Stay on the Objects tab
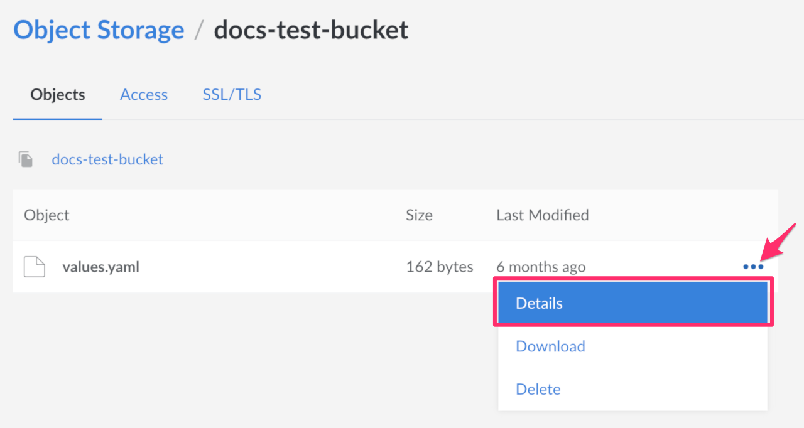Screen dimensions: 804x428 57,94
